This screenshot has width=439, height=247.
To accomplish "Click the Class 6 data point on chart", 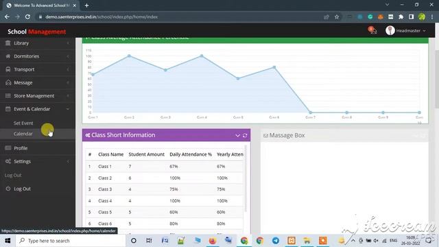I will click(274, 67).
